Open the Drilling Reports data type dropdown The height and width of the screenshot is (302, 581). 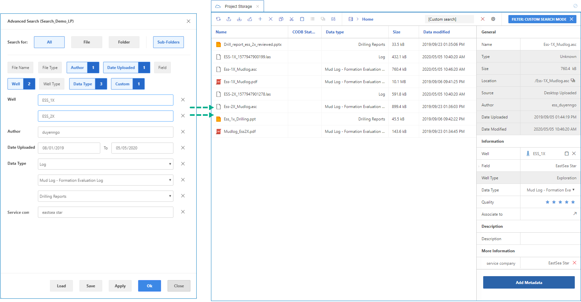pyautogui.click(x=106, y=196)
